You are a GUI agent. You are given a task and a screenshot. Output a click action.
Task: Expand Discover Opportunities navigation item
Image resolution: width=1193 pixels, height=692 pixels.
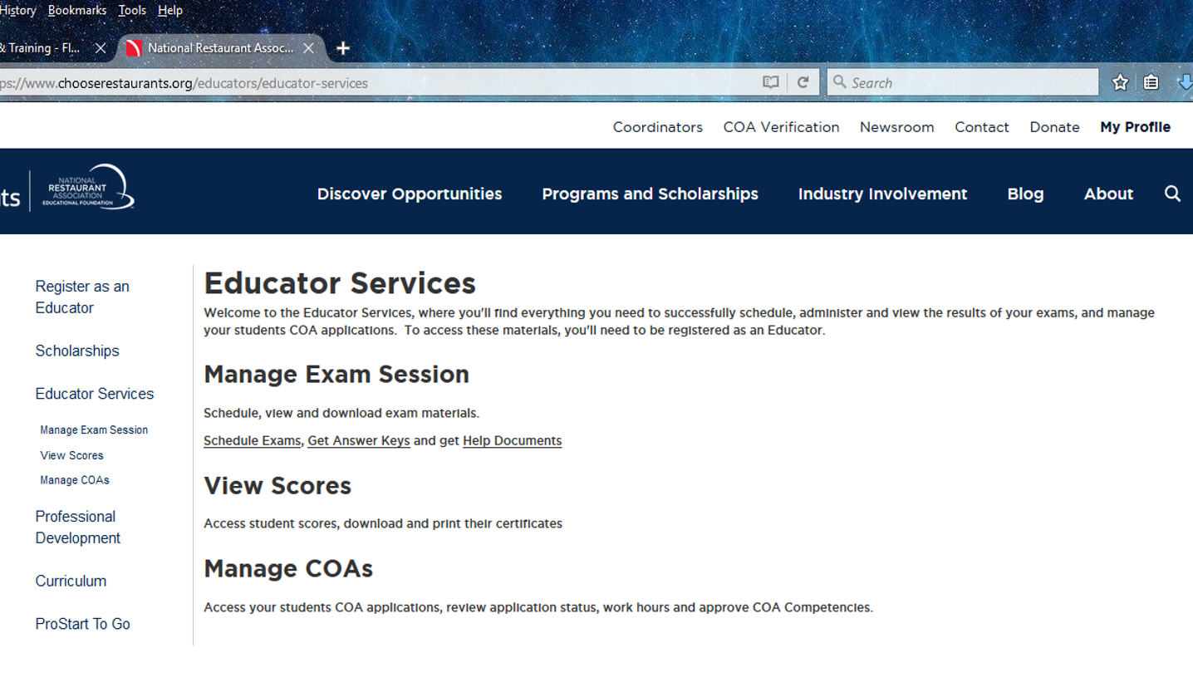click(409, 194)
